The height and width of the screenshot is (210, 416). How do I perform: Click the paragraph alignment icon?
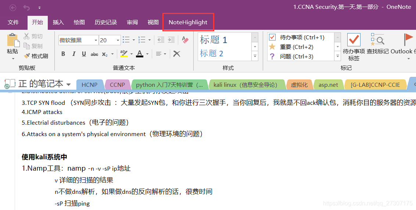pyautogui.click(x=158, y=54)
